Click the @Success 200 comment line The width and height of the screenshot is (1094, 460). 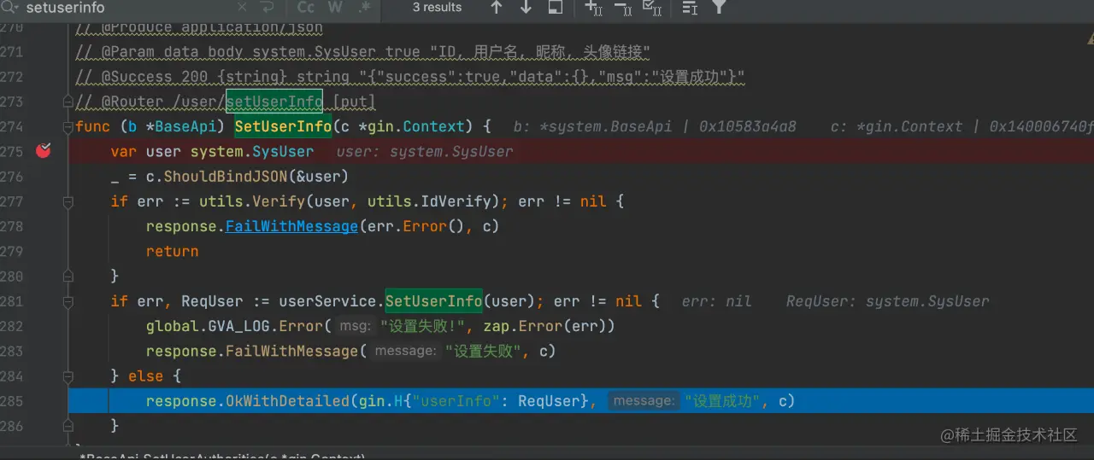pos(410,77)
